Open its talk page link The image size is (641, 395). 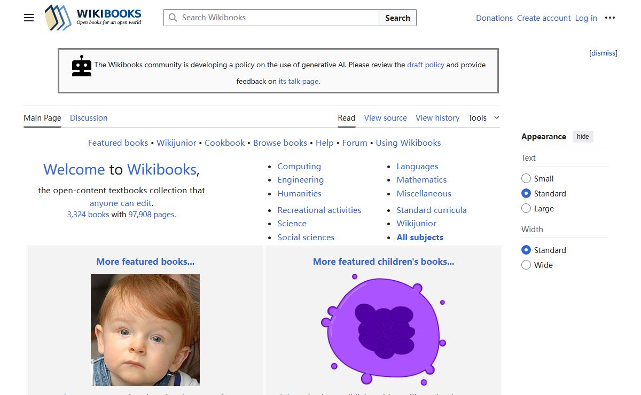(x=299, y=82)
